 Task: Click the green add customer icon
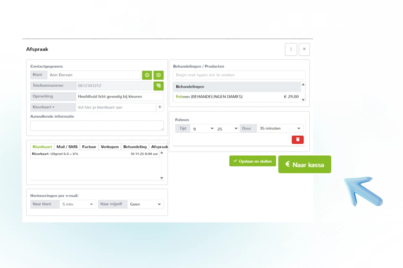[x=158, y=75]
